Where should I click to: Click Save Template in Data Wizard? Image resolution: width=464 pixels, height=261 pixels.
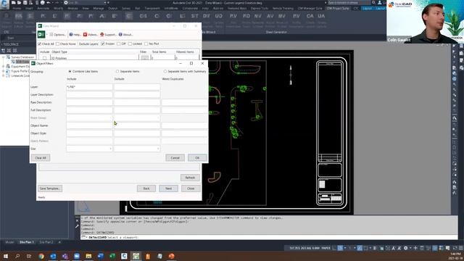click(50, 188)
